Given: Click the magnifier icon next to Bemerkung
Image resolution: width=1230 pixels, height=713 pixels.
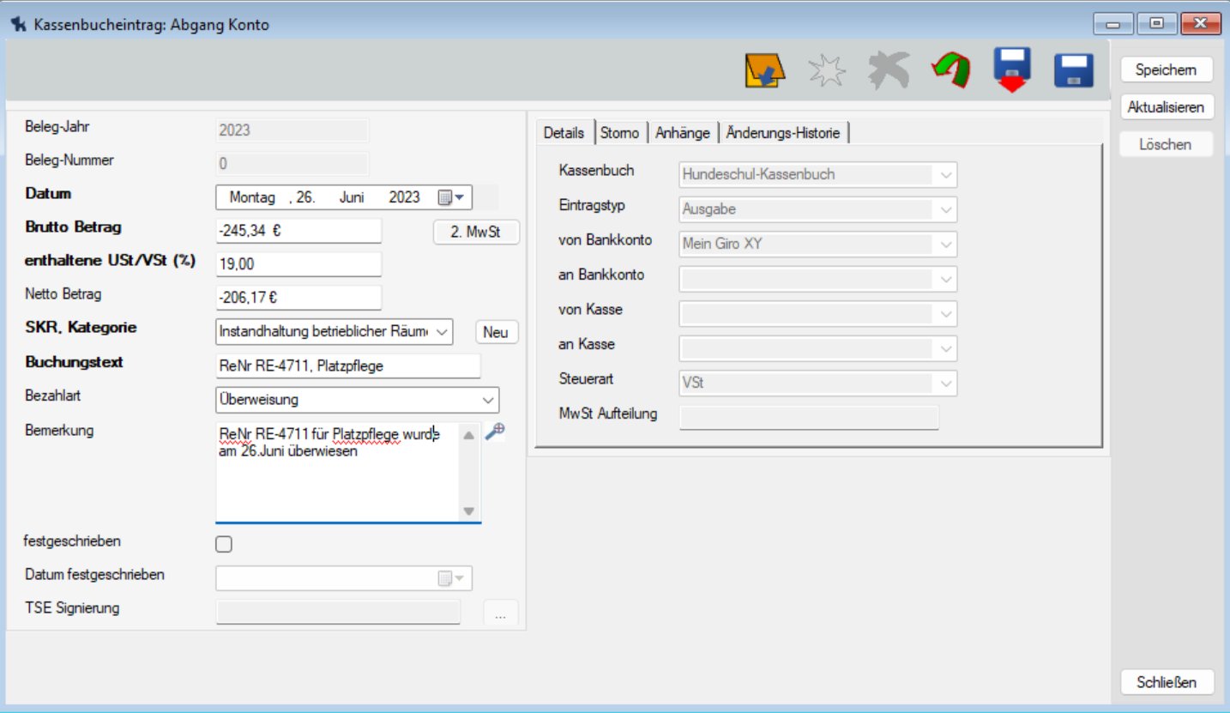Looking at the screenshot, I should point(495,432).
